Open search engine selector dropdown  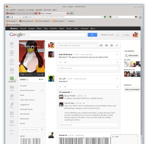tap(111, 17)
